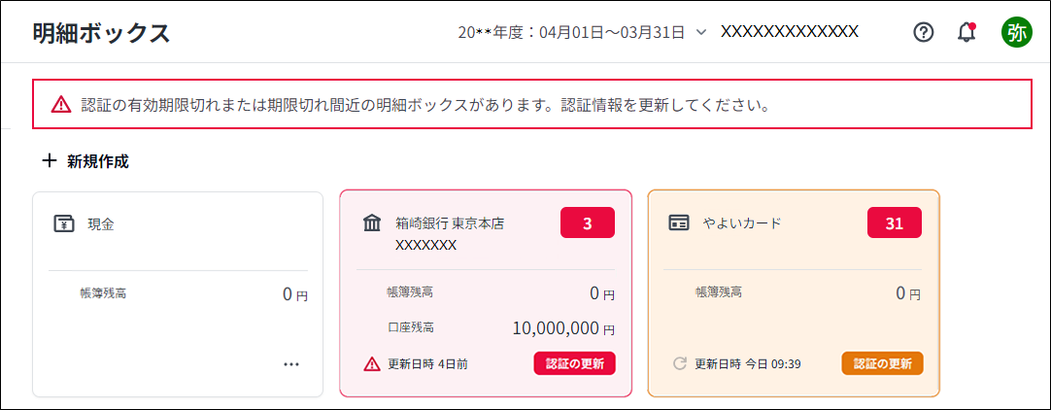Click the refresh icon on やよいカード
Viewport: 1051px width, 410px height.
pyautogui.click(x=680, y=364)
